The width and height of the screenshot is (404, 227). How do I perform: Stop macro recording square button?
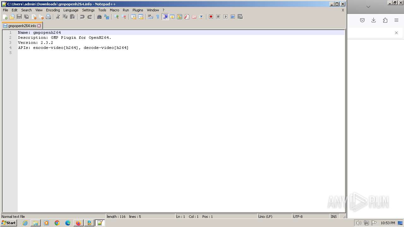pos(218,17)
